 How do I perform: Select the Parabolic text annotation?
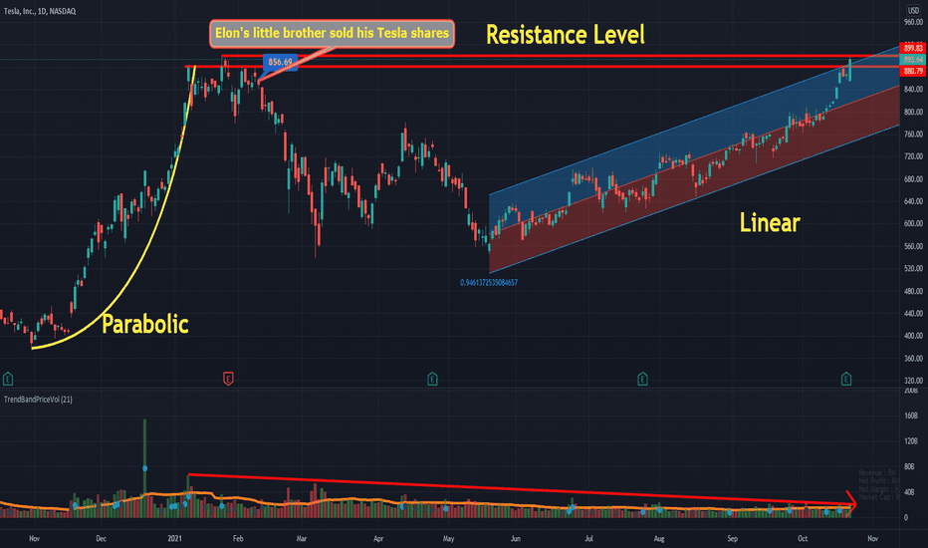(x=145, y=325)
